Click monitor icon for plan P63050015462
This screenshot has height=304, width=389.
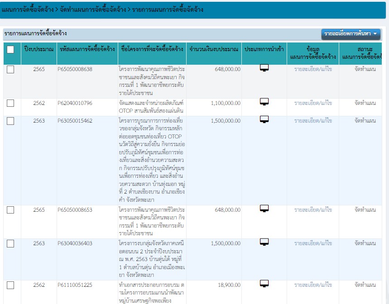(264, 119)
